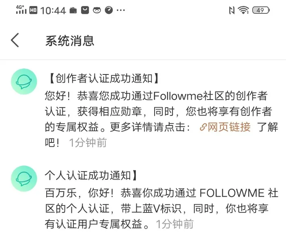The image size is (286, 240).
Task: Open the 网页链接 hyperlink
Action: click(x=225, y=127)
